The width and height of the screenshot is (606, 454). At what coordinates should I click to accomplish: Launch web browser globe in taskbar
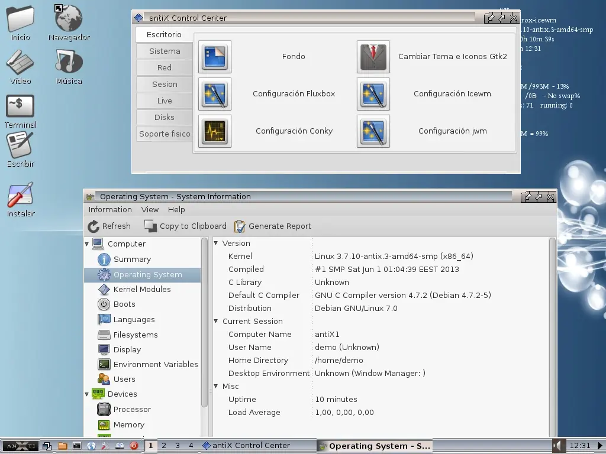pos(91,446)
